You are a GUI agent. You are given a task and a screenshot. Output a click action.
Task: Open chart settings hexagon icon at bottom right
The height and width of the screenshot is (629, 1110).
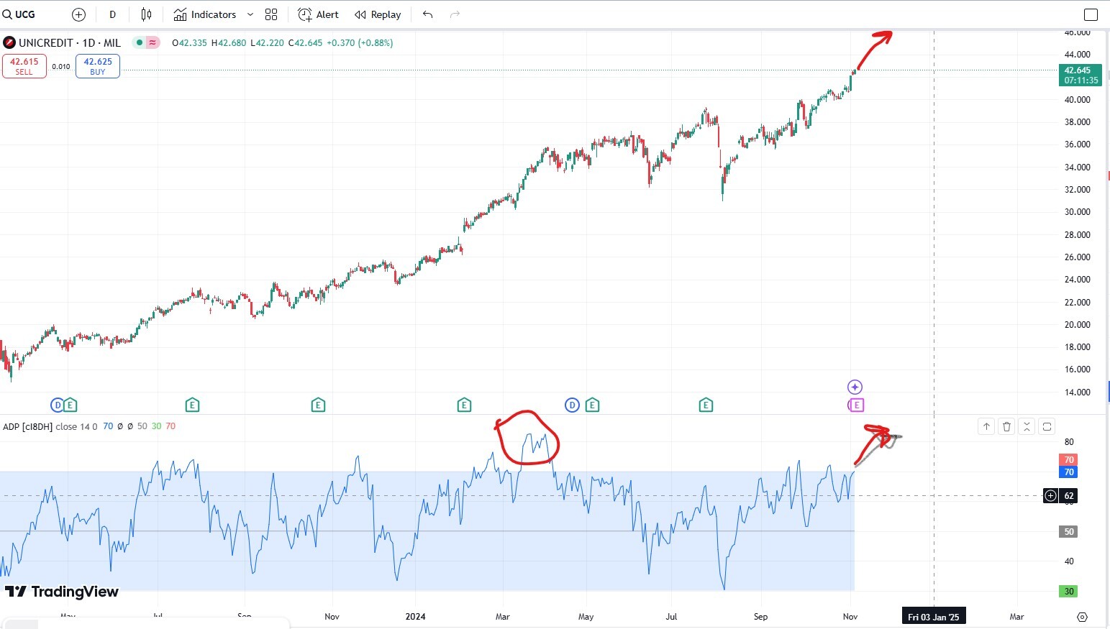(1082, 617)
